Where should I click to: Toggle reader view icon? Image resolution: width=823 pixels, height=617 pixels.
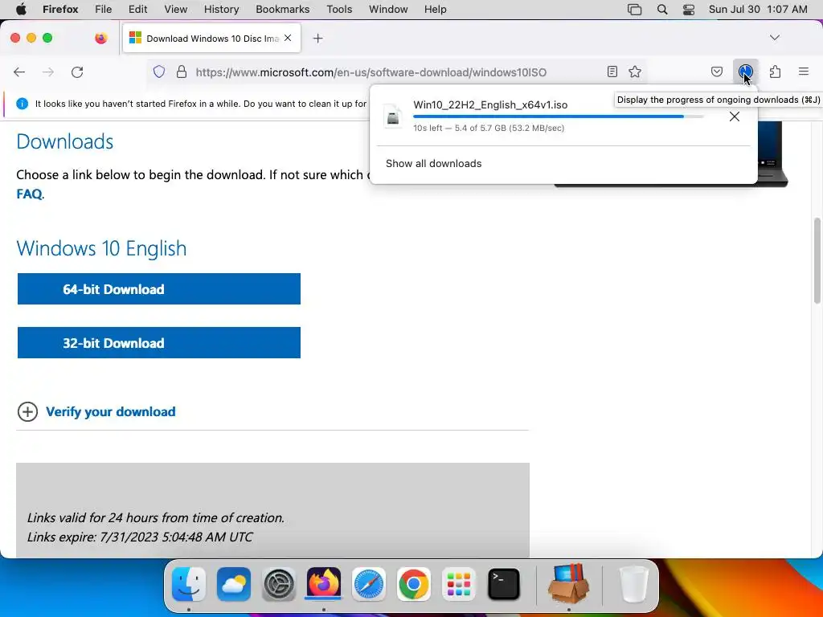(x=612, y=72)
